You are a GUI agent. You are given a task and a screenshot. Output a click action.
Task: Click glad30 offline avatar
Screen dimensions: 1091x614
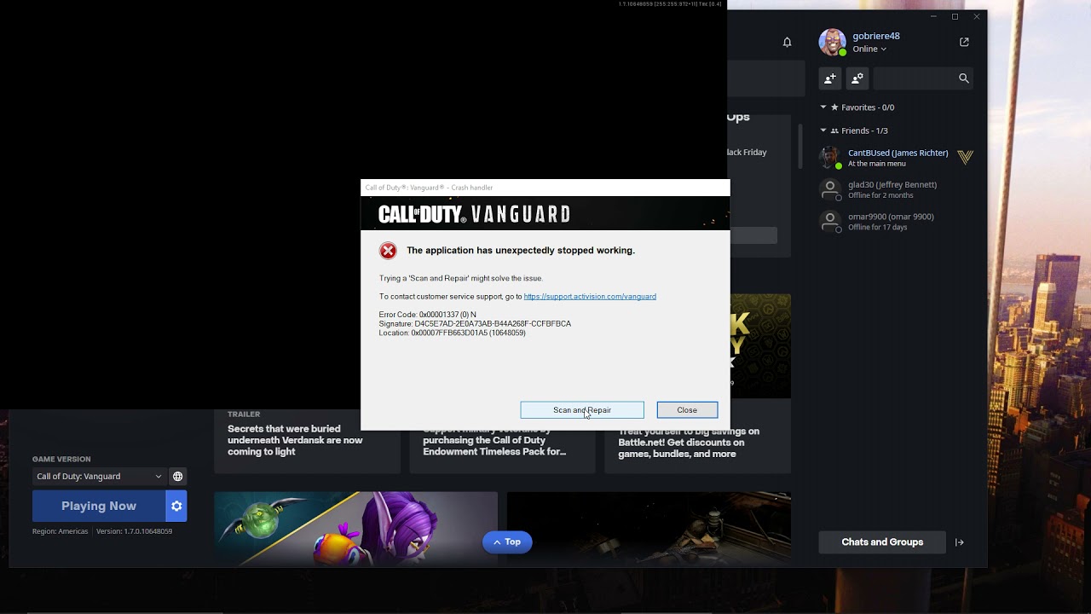(x=829, y=189)
